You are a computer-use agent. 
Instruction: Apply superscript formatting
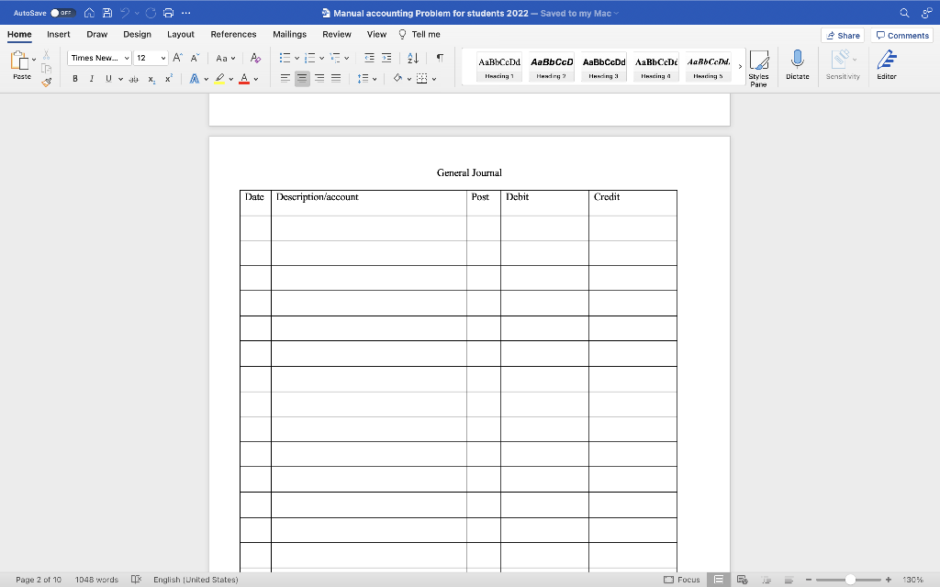169,79
